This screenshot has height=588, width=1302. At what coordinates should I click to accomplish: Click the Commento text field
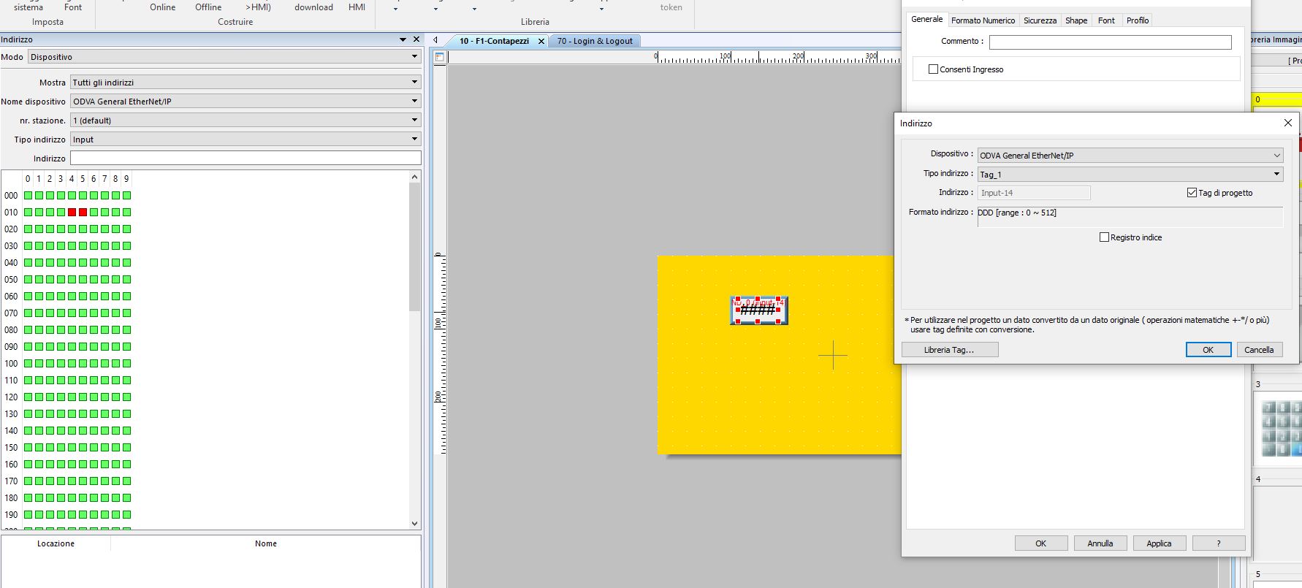(x=1109, y=42)
